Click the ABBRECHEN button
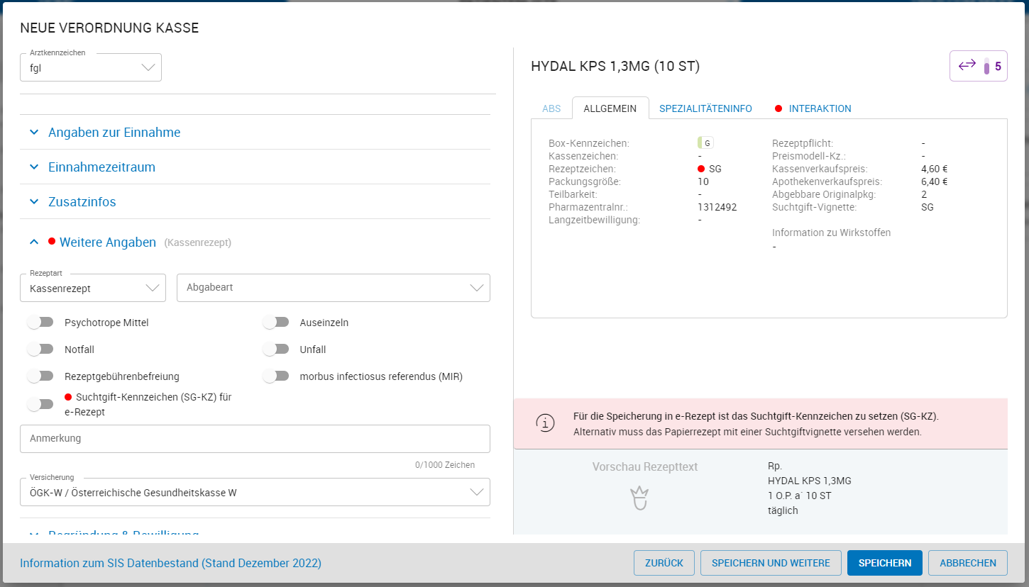 coord(968,563)
